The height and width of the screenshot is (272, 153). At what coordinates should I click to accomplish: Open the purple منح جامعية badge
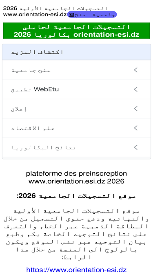click(x=92, y=15)
